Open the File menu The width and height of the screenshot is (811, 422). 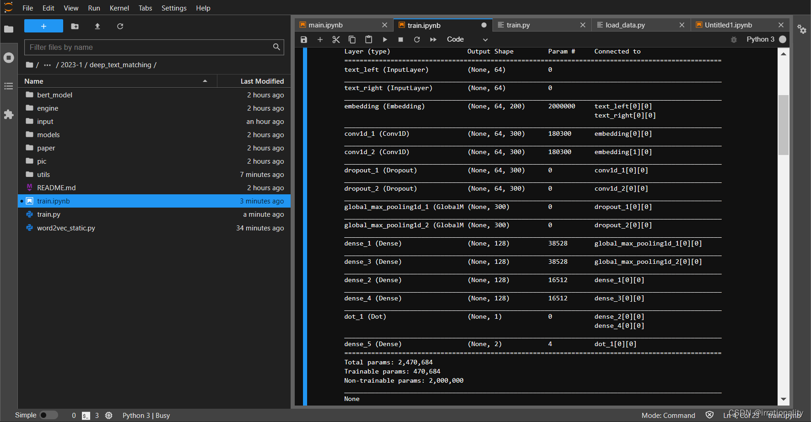pos(28,8)
